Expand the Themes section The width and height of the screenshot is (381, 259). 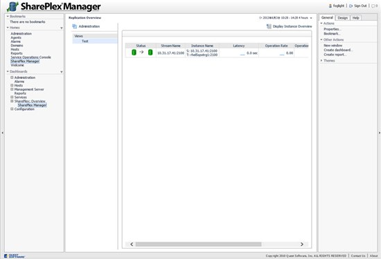[x=321, y=60]
